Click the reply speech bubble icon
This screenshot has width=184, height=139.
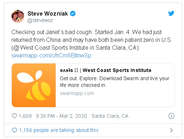click(x=14, y=130)
